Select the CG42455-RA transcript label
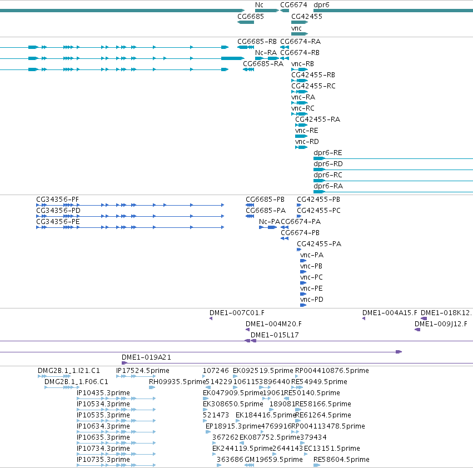 tap(317, 119)
